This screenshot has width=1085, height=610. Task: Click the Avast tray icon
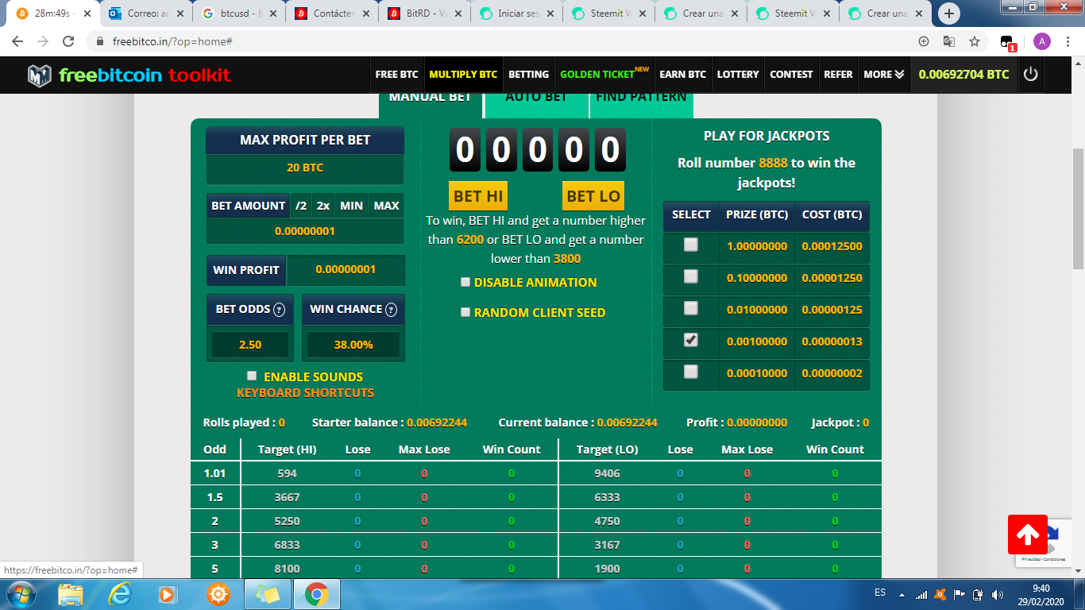tap(940, 594)
